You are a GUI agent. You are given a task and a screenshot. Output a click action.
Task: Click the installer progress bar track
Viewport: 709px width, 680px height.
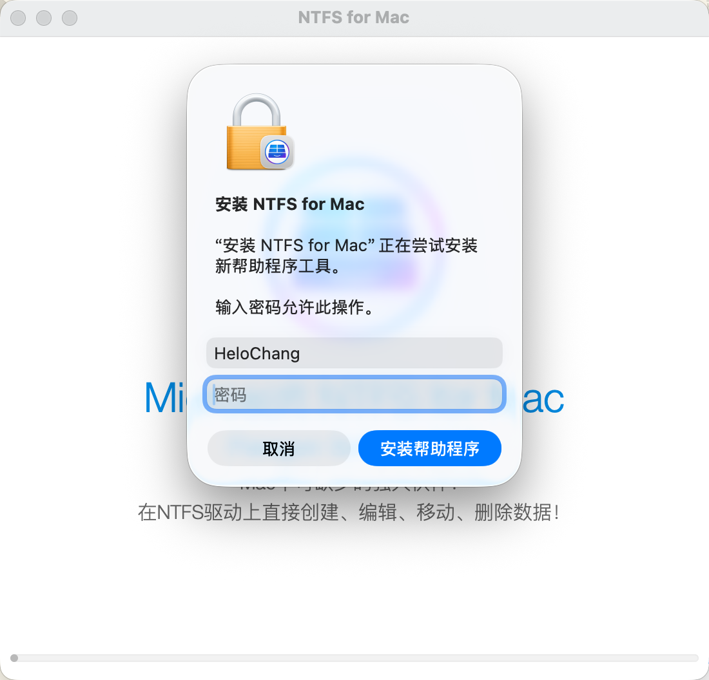click(354, 658)
